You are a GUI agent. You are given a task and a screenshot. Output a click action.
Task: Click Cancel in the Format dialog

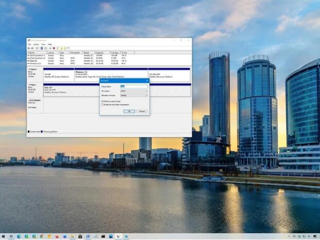142,111
